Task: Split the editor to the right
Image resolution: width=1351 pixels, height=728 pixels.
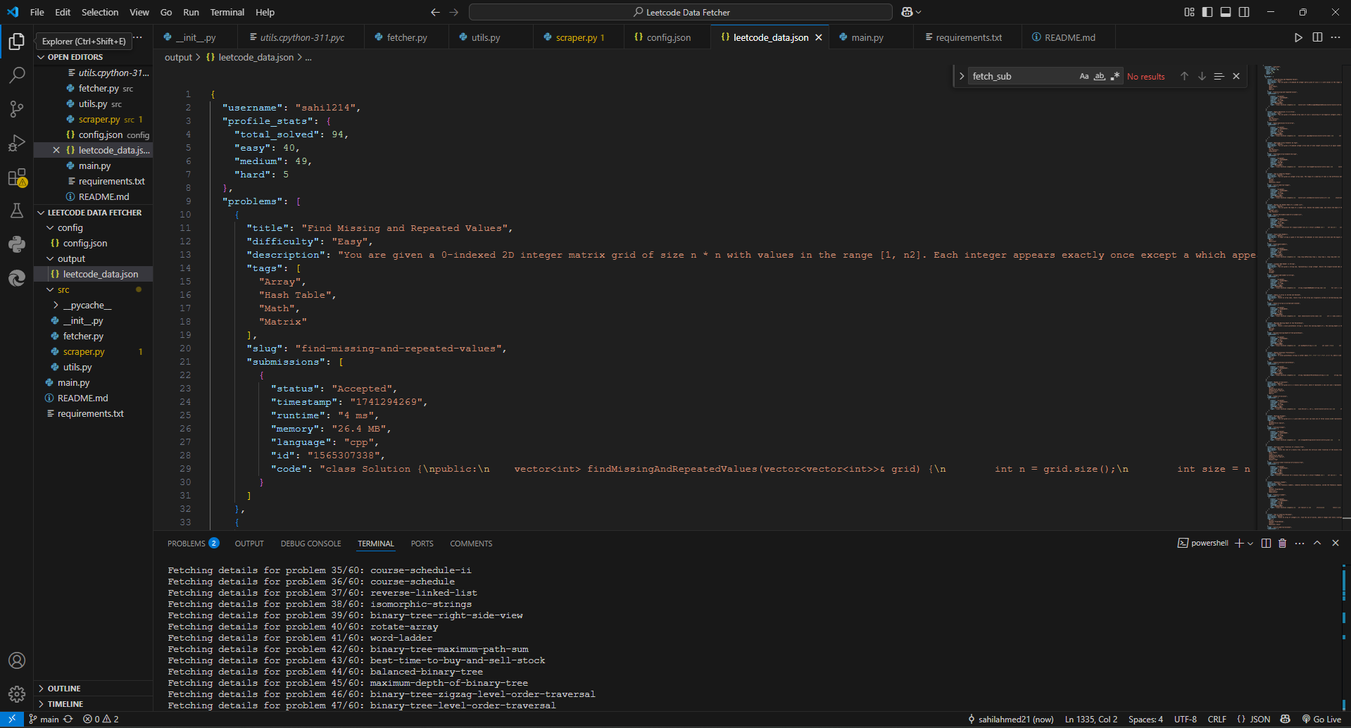Action: coord(1317,37)
